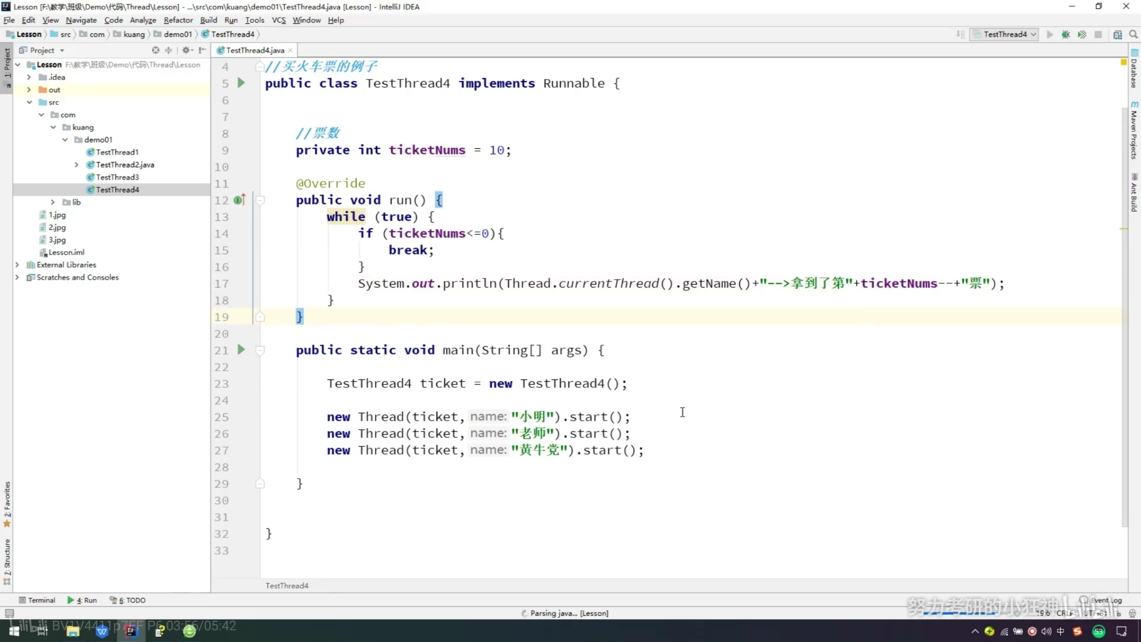Open the Build menu

coord(209,20)
